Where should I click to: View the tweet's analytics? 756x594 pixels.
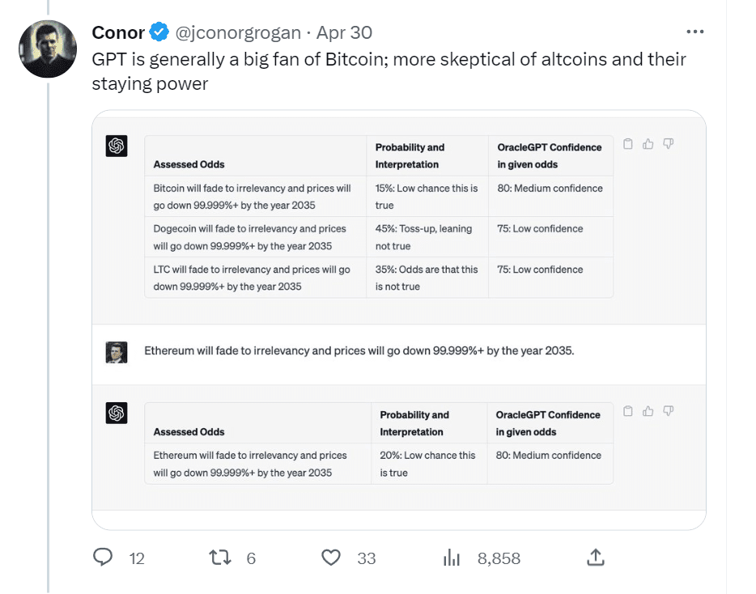tap(451, 558)
